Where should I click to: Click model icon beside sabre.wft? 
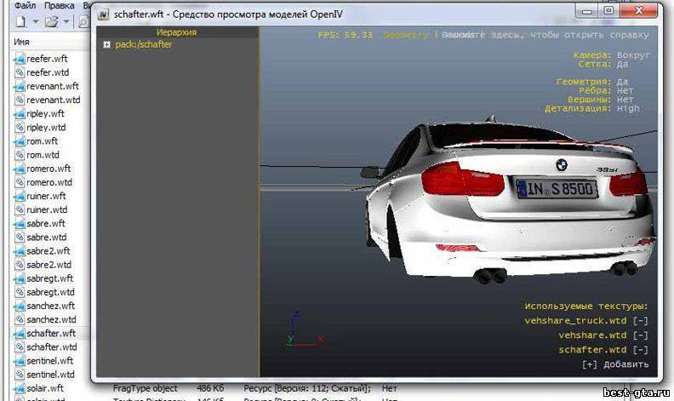[x=20, y=224]
